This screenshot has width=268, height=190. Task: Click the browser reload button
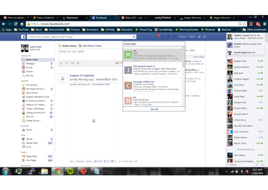point(16,24)
